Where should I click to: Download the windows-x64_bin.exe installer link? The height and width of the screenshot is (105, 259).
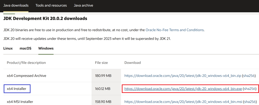click(x=183, y=89)
